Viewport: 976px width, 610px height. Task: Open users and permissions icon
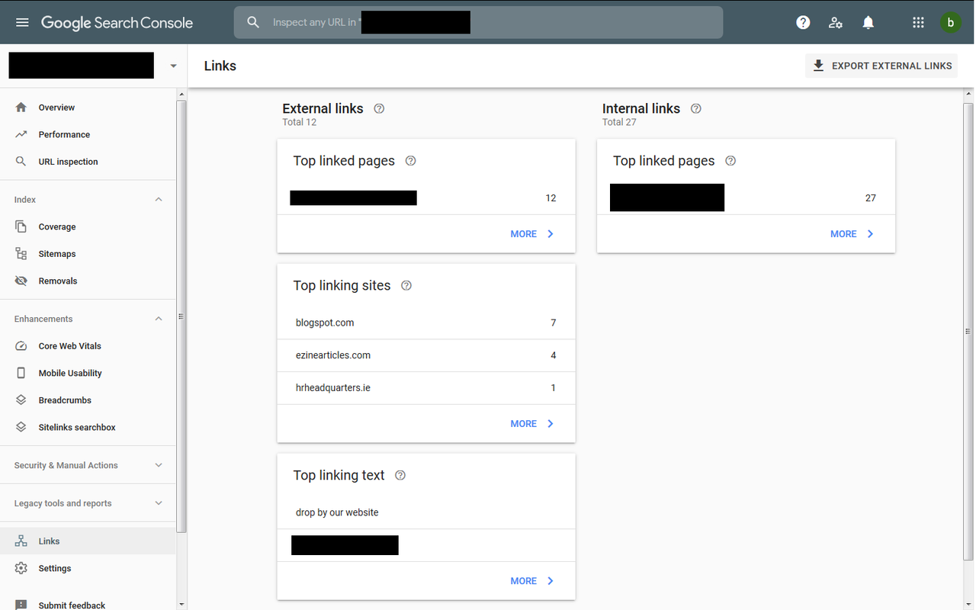coord(836,23)
